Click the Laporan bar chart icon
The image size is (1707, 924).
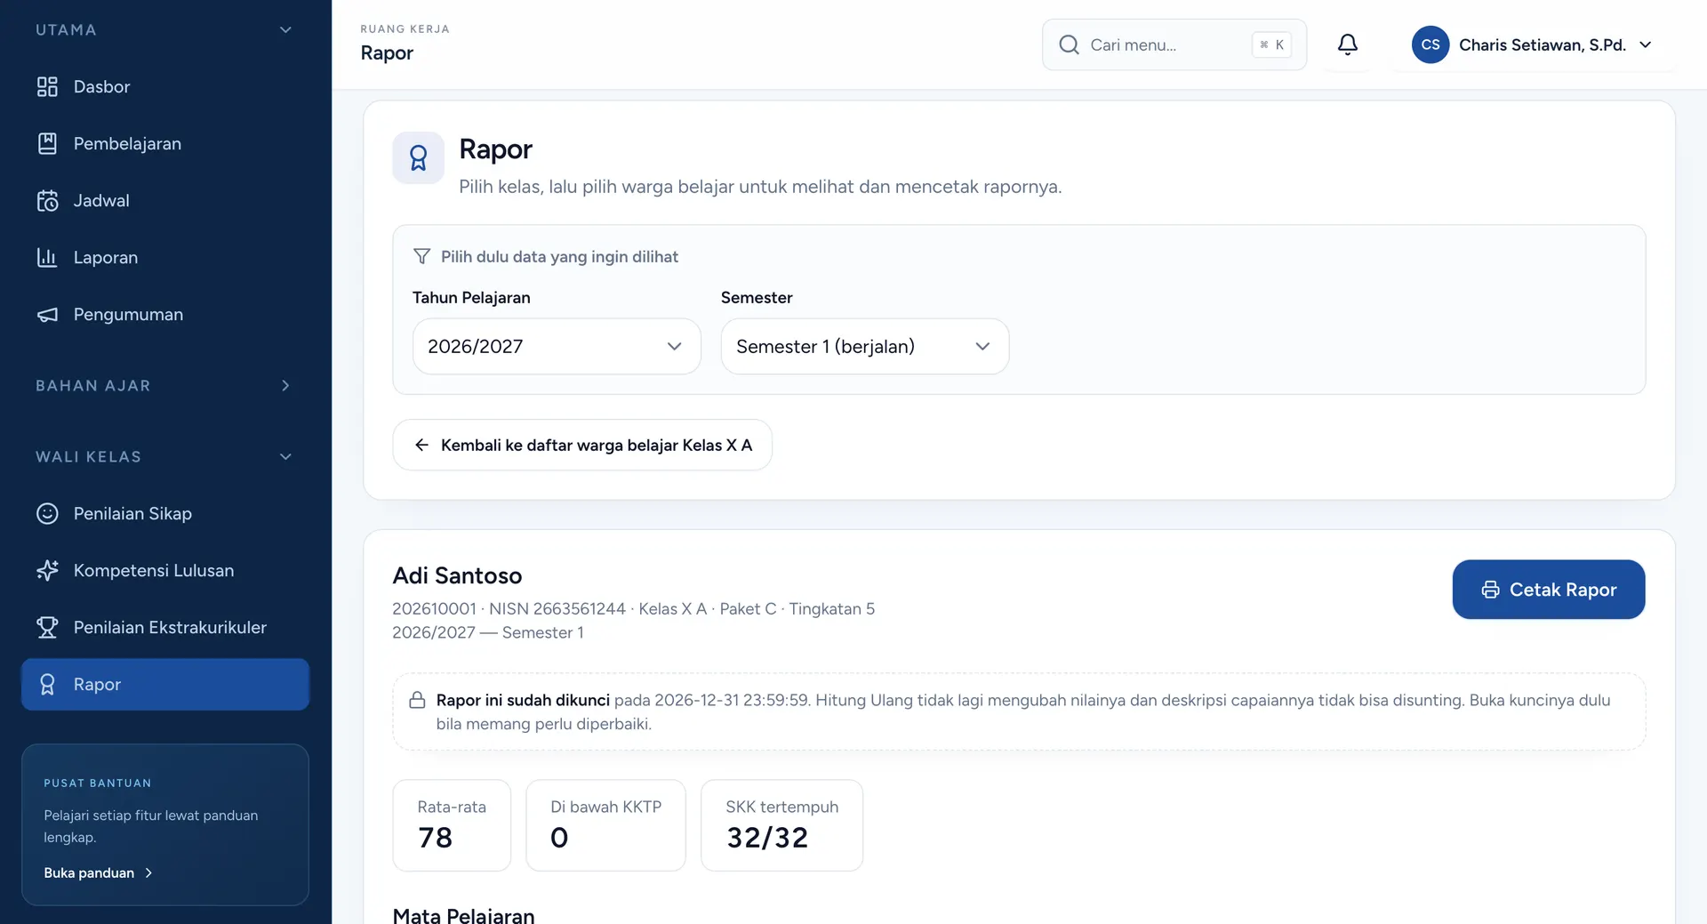tap(47, 257)
